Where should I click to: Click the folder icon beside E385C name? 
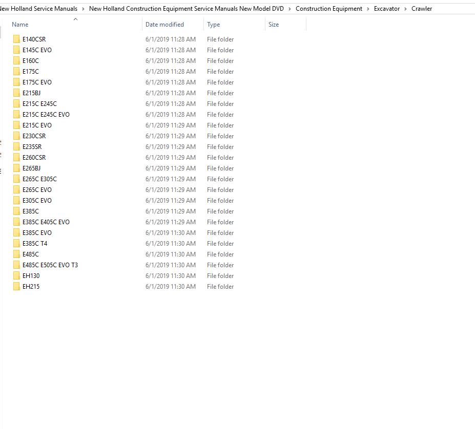pyautogui.click(x=17, y=211)
